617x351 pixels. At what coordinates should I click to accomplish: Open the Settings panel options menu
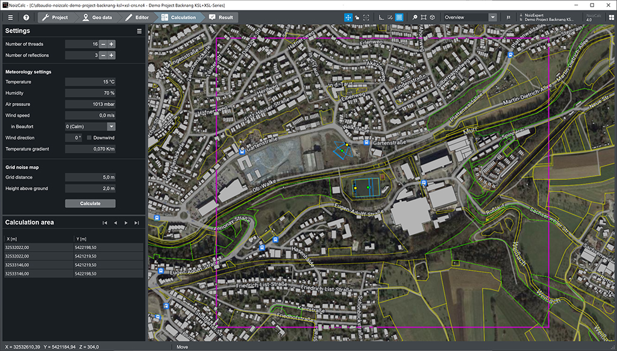[139, 31]
